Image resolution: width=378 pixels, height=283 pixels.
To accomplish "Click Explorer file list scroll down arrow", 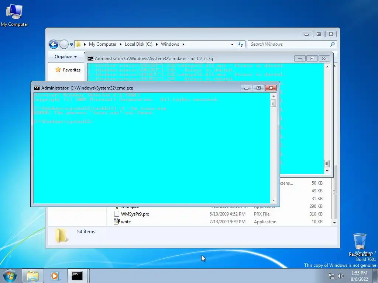I will [x=334, y=223].
